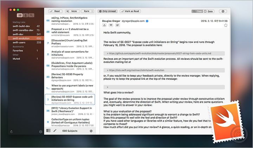Click 'What is your evaluation of the proposal?'
The width and height of the screenshot is (253, 148).
click(x=128, y=111)
